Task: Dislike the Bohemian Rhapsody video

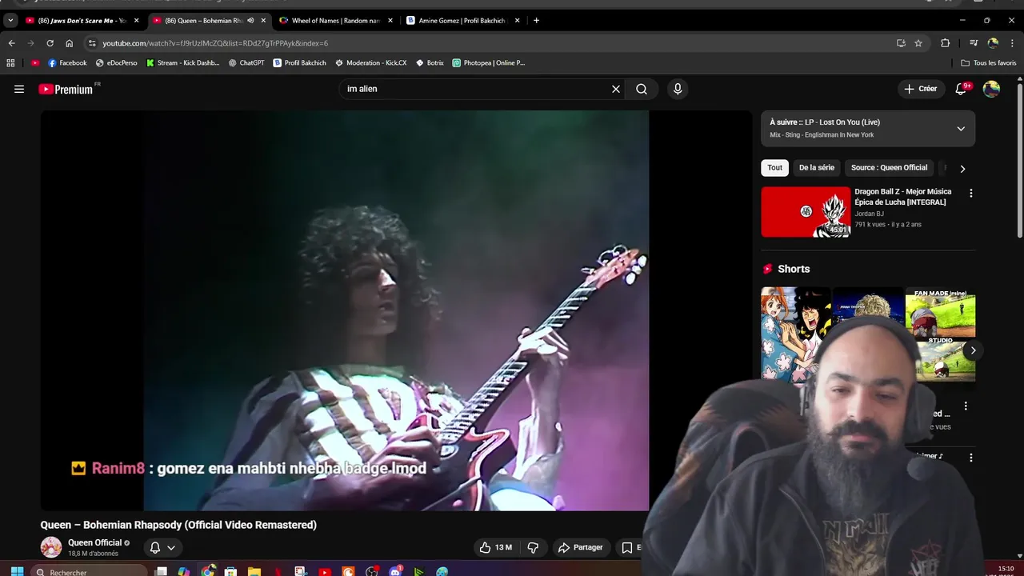Action: pos(533,547)
